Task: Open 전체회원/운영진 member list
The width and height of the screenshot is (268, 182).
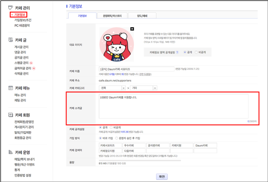Action: pyautogui.click(x=24, y=121)
